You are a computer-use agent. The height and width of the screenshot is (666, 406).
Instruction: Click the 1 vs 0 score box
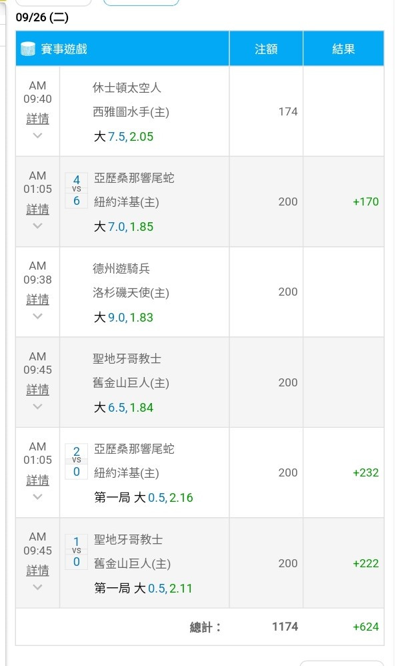[x=77, y=552]
